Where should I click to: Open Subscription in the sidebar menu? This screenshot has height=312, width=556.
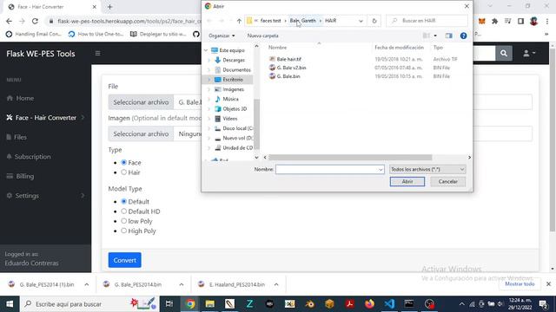tap(29, 156)
